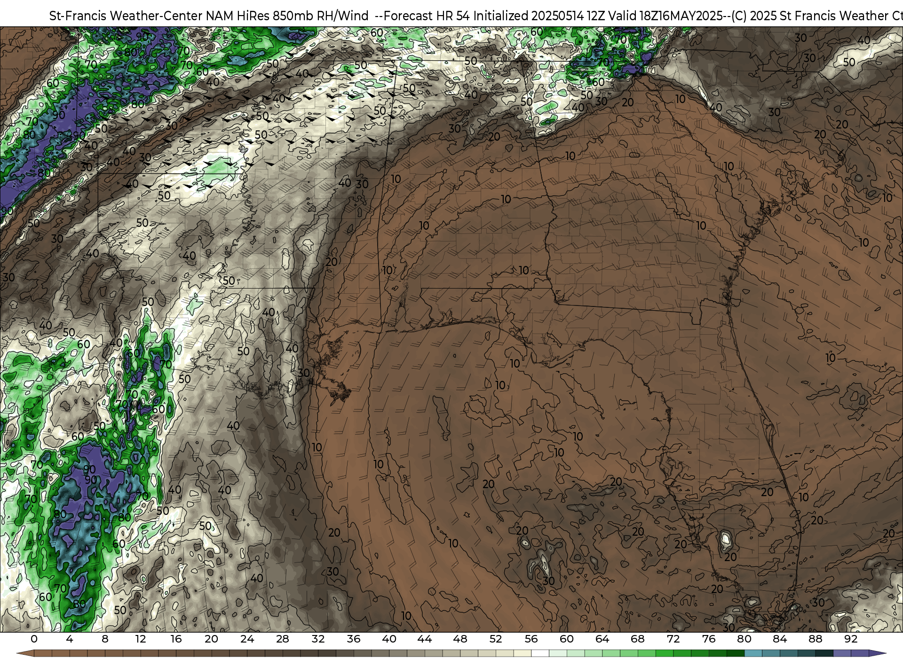Click the colorbar tick label '48'
The height and width of the screenshot is (659, 903).
pos(460,639)
